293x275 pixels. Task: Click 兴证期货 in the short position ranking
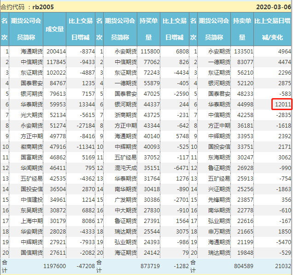tap(219, 189)
